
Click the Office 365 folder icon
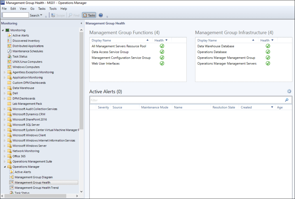(10, 156)
